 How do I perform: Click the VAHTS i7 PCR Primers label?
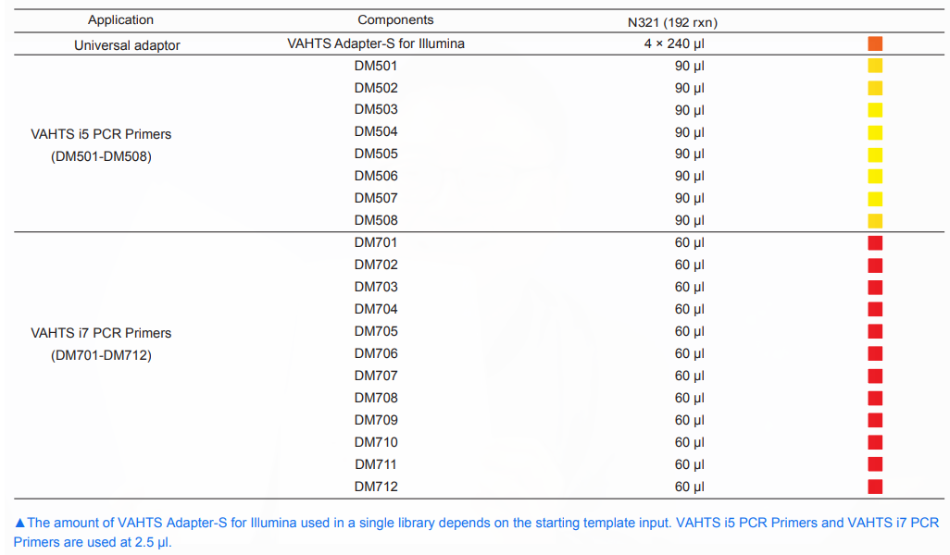(101, 333)
